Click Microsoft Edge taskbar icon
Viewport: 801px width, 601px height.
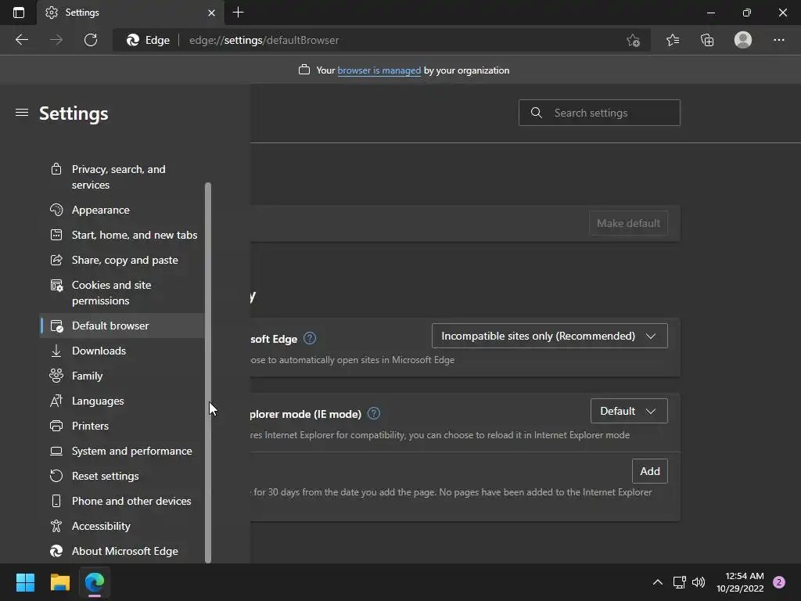[95, 582]
